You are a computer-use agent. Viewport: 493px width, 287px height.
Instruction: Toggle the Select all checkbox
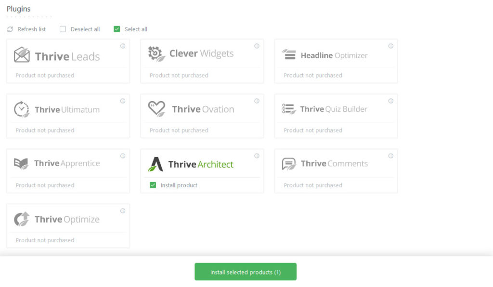tap(117, 29)
